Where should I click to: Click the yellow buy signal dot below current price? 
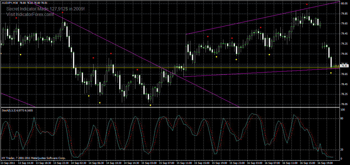331,73
